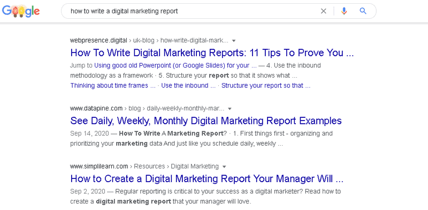Open 'Structure your report so that' sitelink

tap(266, 86)
